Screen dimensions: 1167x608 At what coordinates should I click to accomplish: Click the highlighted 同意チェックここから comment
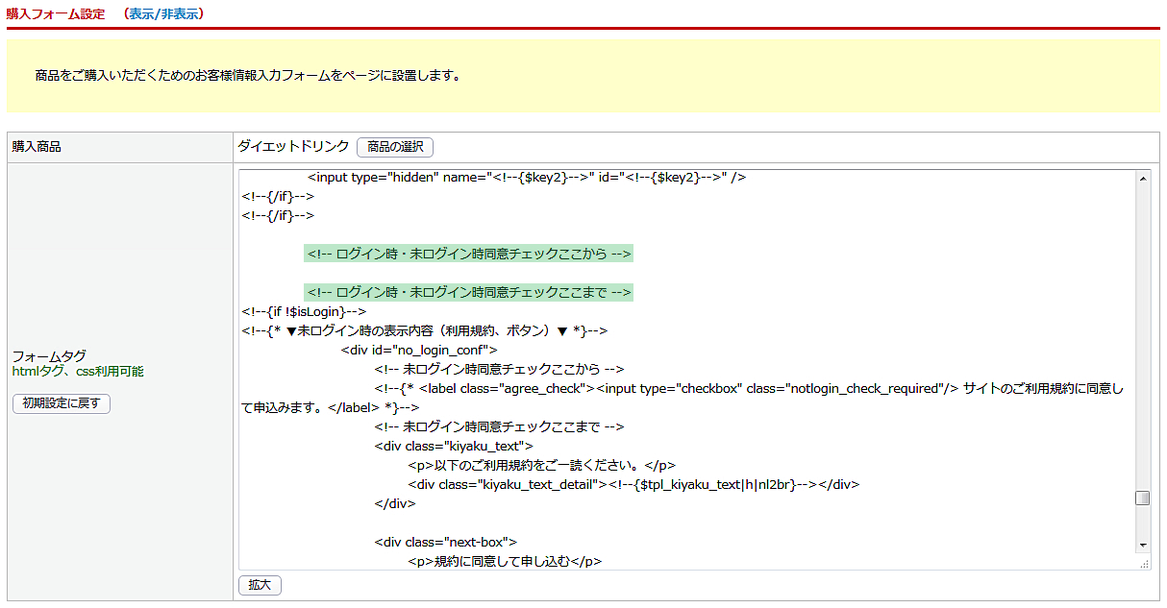(468, 255)
